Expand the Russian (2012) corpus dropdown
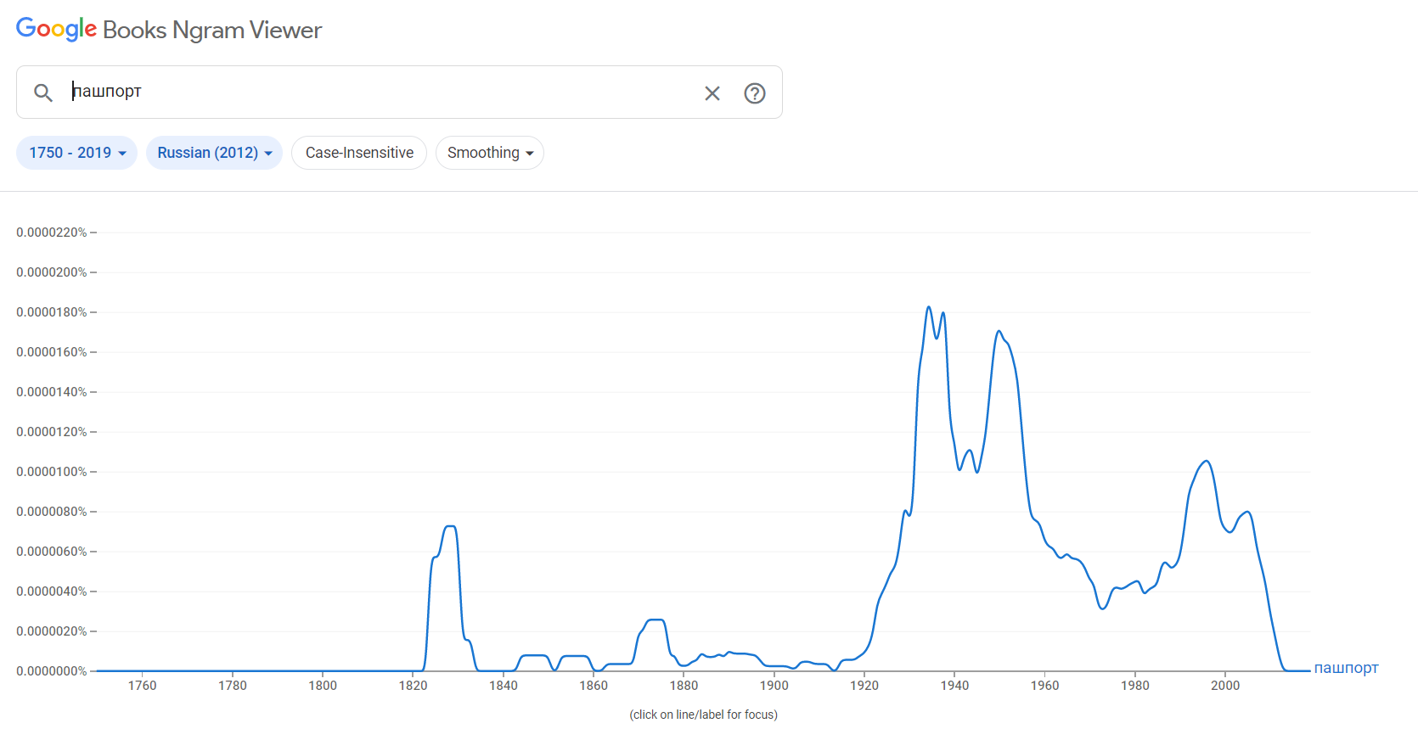This screenshot has height=740, width=1418. (x=214, y=153)
